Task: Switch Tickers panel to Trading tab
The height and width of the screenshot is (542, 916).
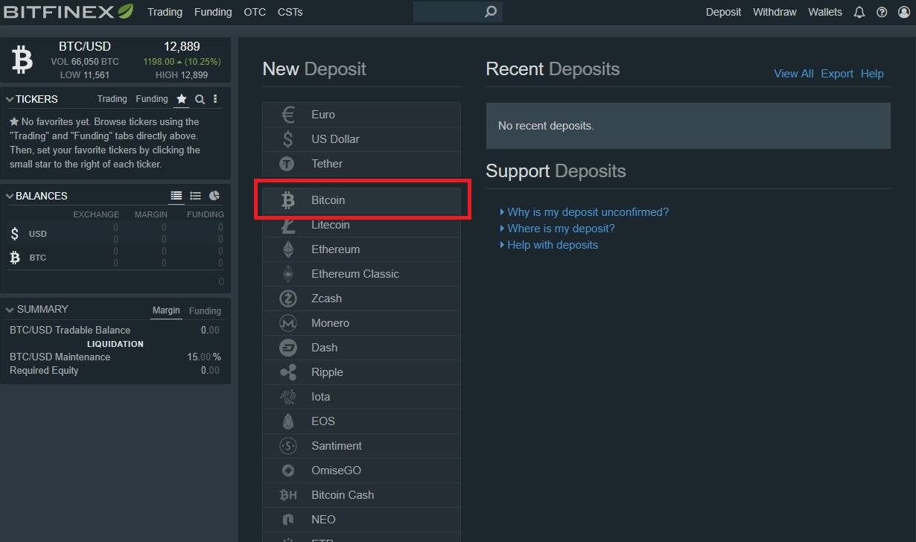Action: click(x=112, y=99)
